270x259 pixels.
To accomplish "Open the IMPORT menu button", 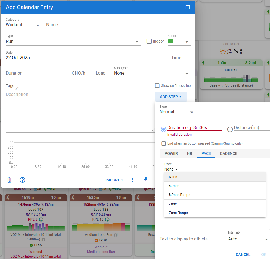I will click(x=114, y=180).
